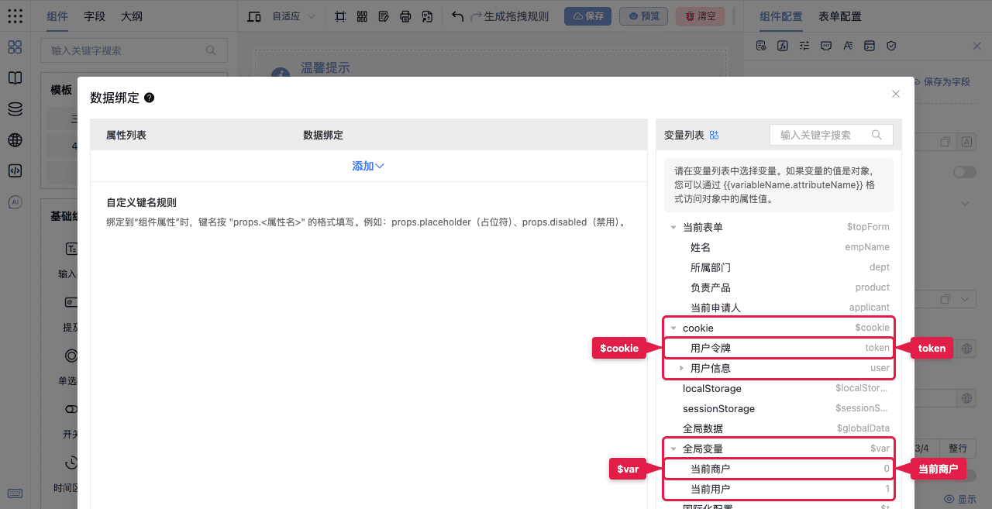The image size is (992, 509).
Task: Collapse the cookie tree node
Action: [x=673, y=328]
